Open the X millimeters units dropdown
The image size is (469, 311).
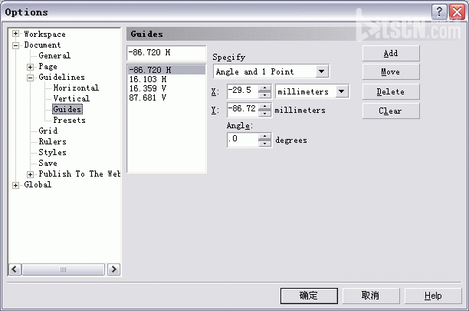point(342,91)
